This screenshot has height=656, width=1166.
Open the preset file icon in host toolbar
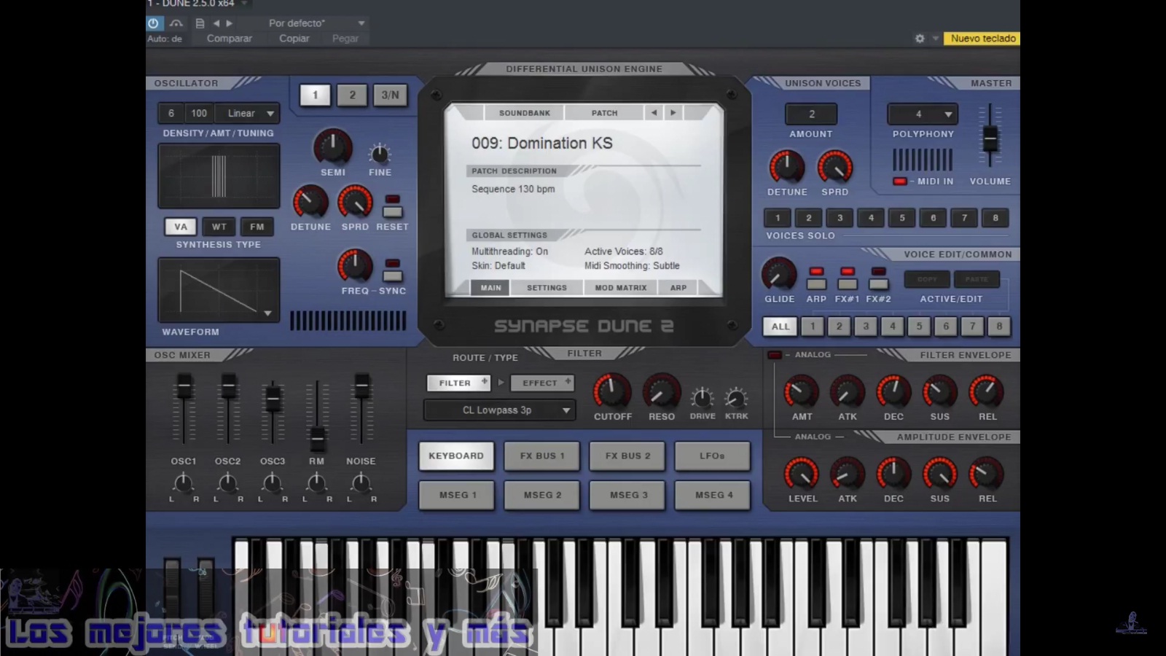[200, 23]
